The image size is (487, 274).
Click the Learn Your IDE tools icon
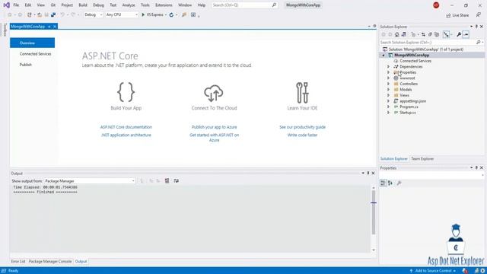pyautogui.click(x=302, y=93)
